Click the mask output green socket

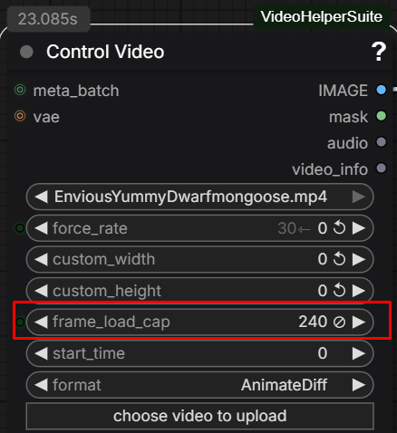pos(382,116)
